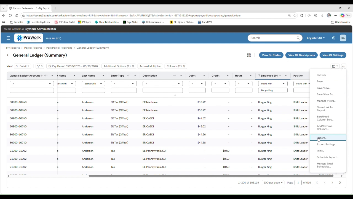Open the Pay Dates filter chip
This screenshot has width=353, height=199.
coord(73,66)
